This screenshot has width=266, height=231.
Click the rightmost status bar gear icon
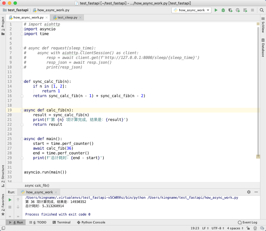(262, 228)
